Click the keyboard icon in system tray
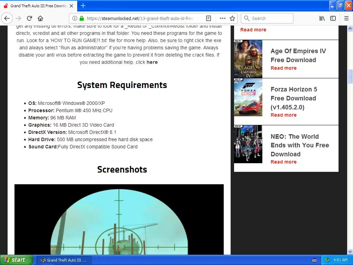Screen dimensions: 353x265 tap(314, 260)
